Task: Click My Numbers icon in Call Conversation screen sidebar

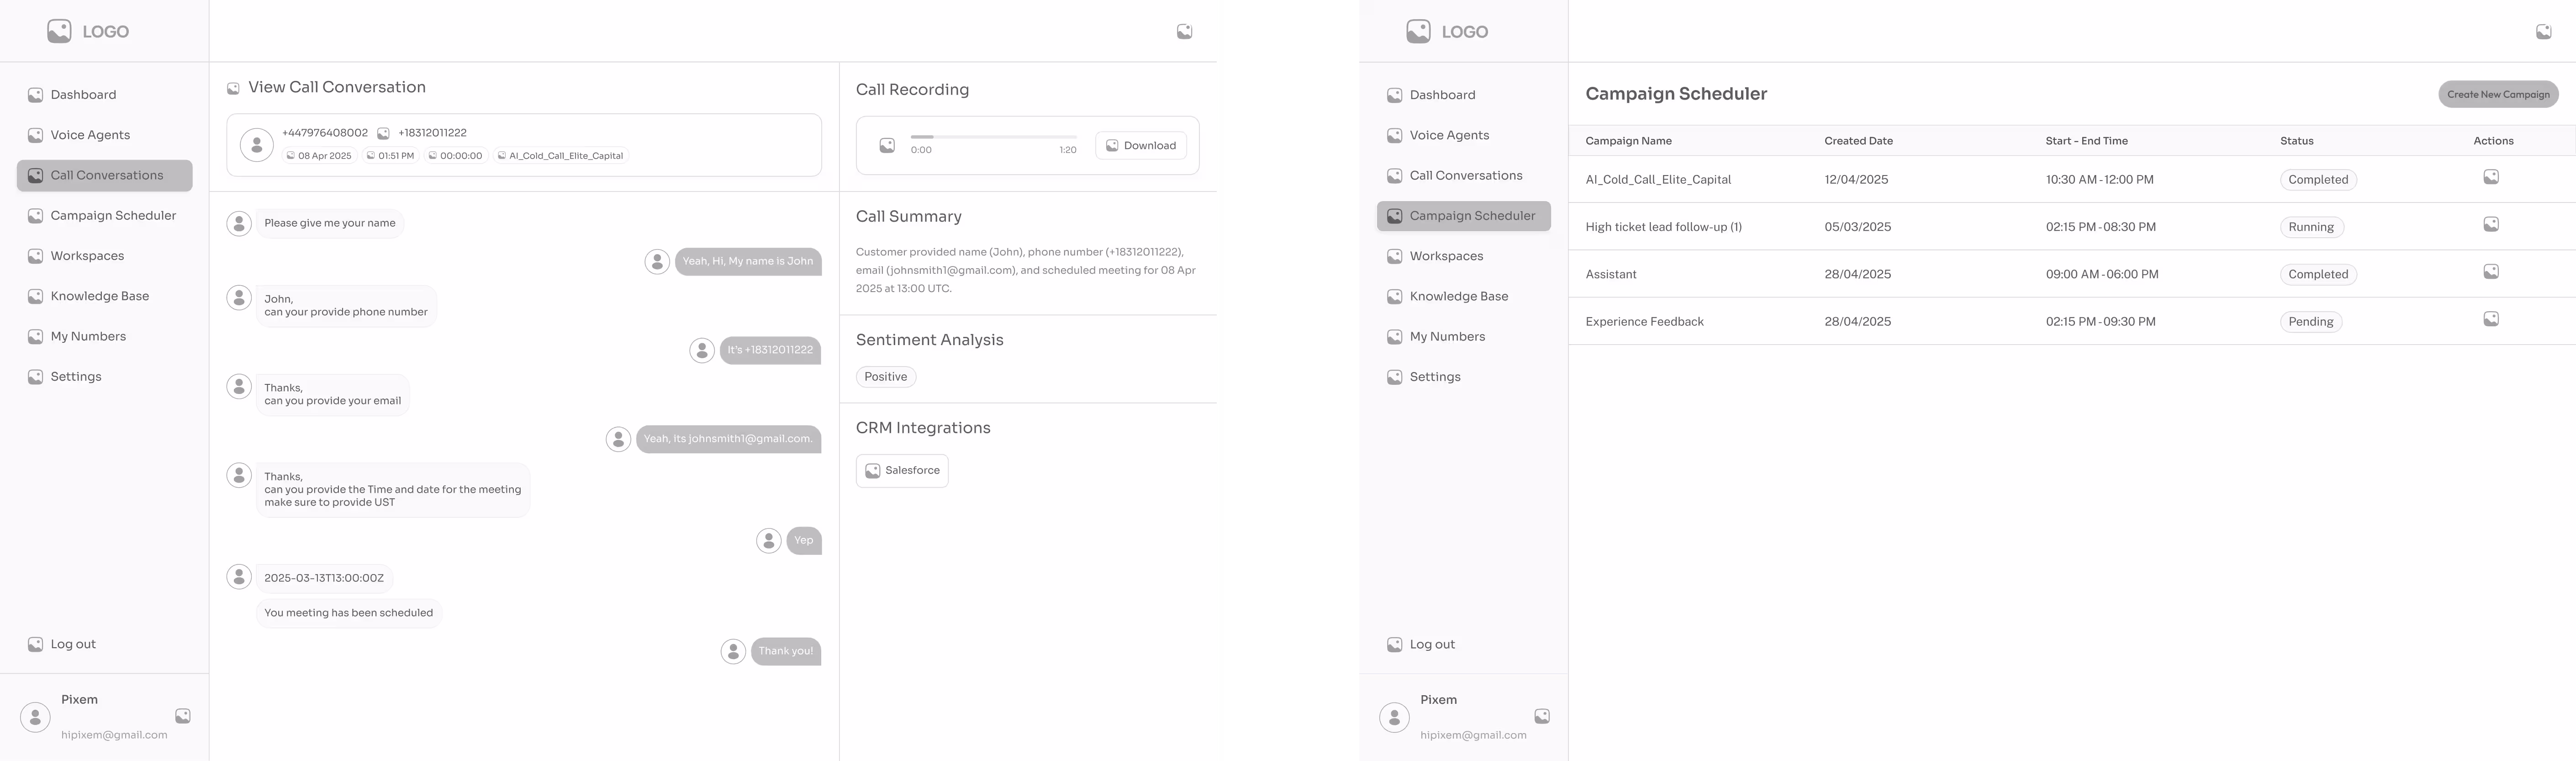Action: 35,336
